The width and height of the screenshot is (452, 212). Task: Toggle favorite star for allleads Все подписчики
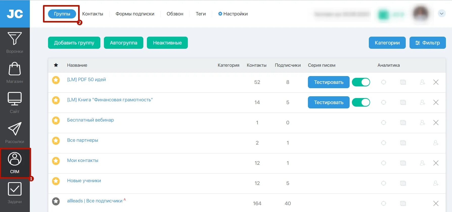[x=56, y=201]
